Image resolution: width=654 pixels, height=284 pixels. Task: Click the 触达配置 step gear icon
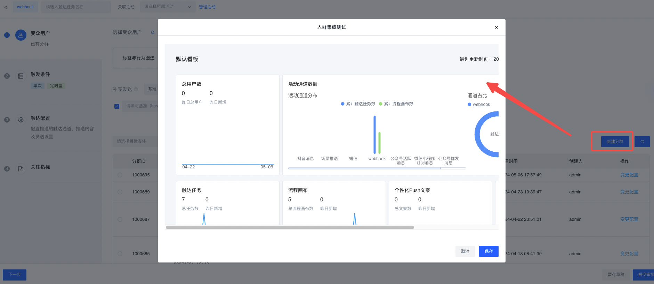tap(21, 120)
